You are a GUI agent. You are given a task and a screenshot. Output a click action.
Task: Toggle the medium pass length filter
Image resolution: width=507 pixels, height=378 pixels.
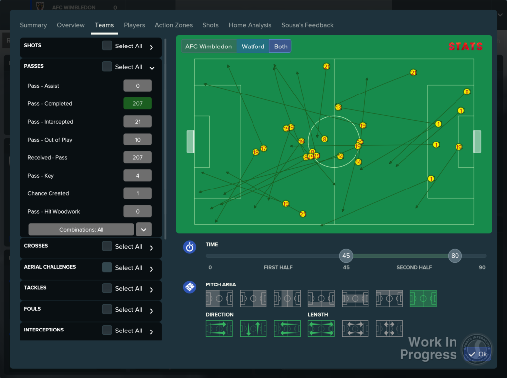coord(355,329)
